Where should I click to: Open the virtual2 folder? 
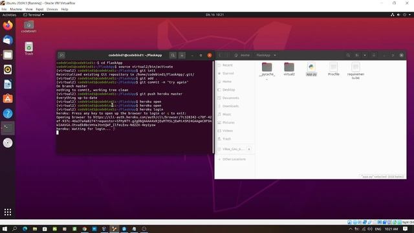click(x=289, y=69)
